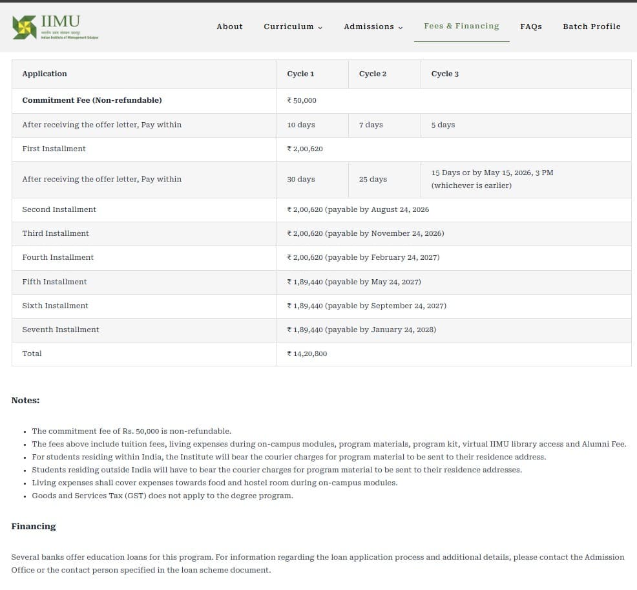Expand the Curriculum dropdown menu
Image resolution: width=637 pixels, height=590 pixels.
pos(293,26)
